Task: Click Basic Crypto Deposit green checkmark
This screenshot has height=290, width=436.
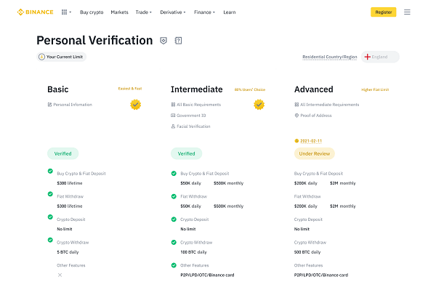Action: (50, 217)
